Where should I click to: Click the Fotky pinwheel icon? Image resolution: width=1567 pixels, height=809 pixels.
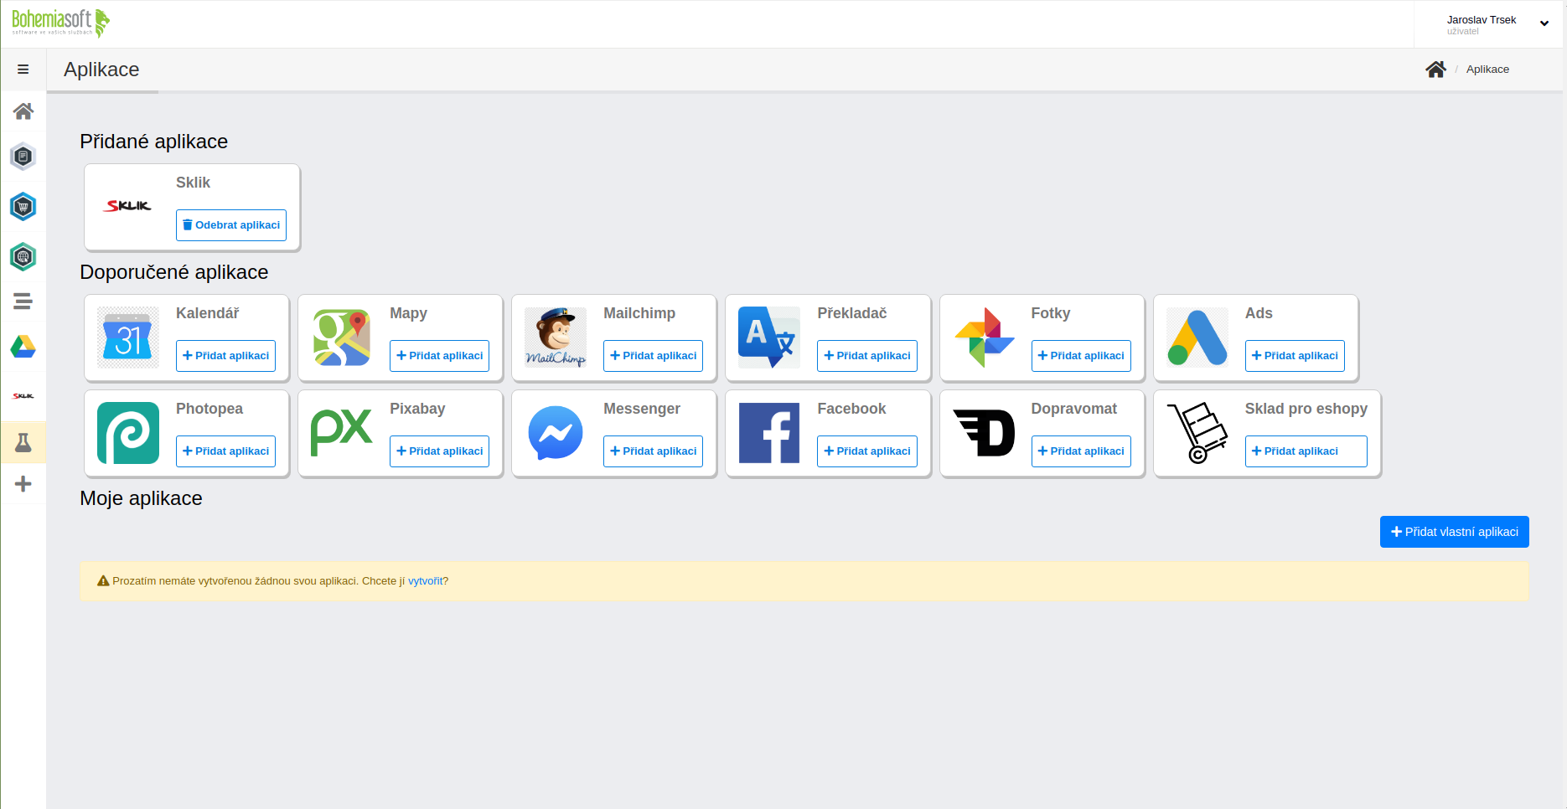[x=984, y=338]
